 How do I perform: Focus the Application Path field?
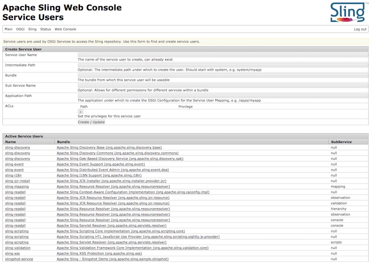(223, 96)
